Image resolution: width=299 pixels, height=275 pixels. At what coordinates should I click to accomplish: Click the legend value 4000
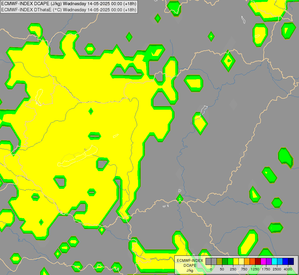[x=288, y=269]
